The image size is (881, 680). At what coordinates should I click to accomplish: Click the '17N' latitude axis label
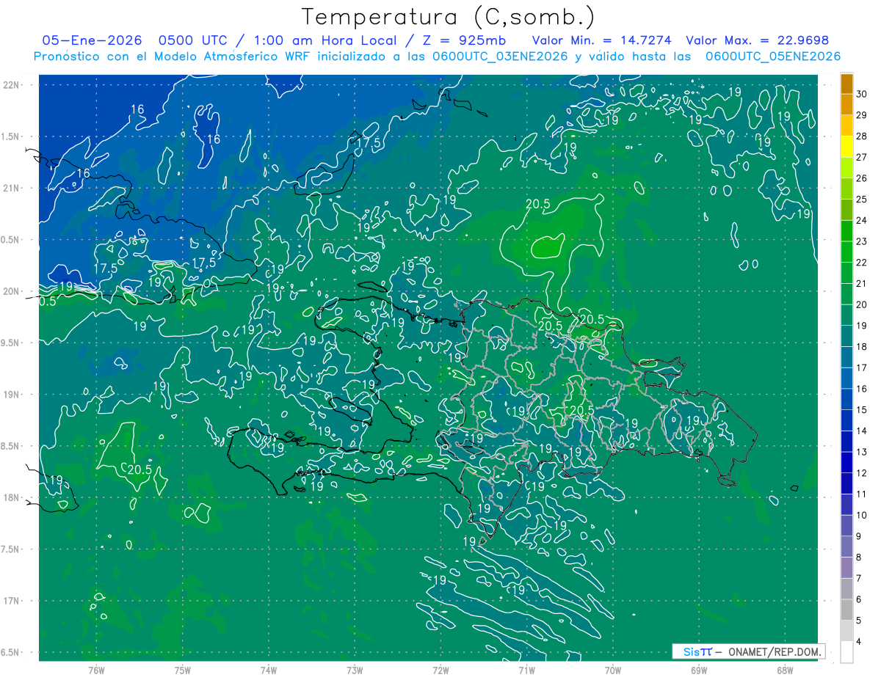[12, 601]
